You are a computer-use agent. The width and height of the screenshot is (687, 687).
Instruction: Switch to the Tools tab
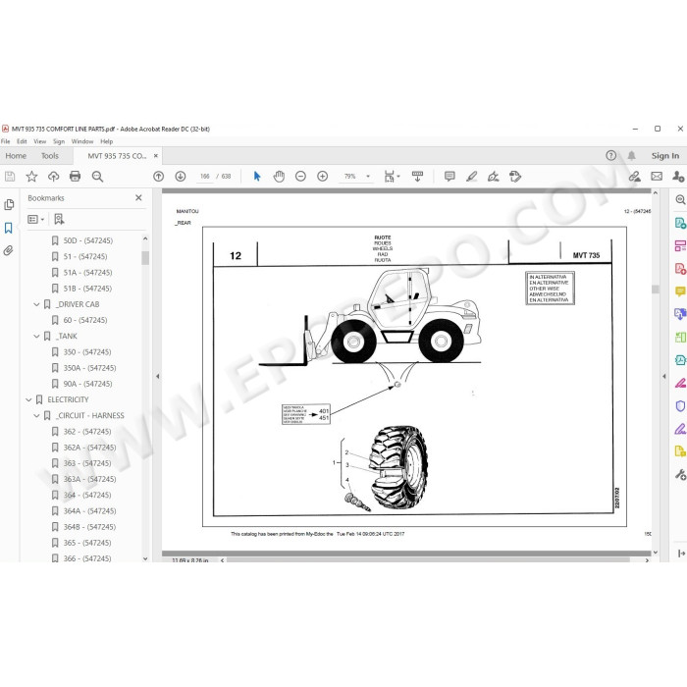(x=50, y=156)
